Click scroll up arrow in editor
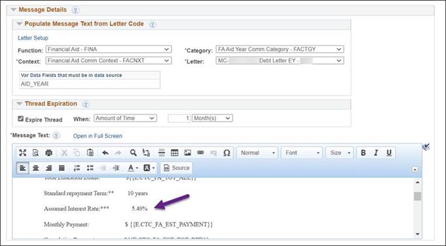 point(417,182)
